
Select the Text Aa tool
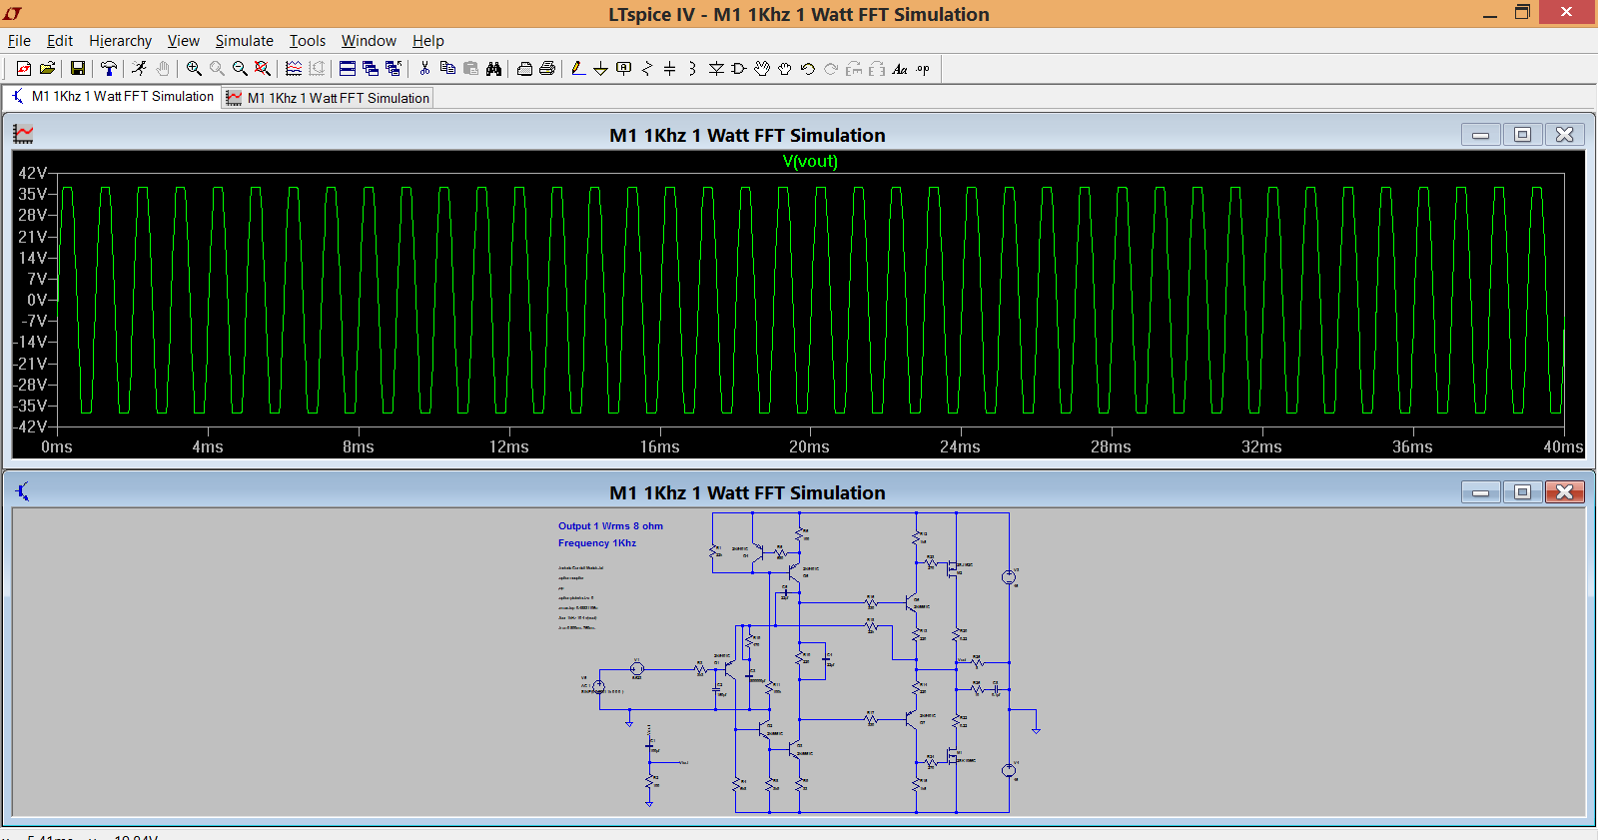pyautogui.click(x=900, y=68)
